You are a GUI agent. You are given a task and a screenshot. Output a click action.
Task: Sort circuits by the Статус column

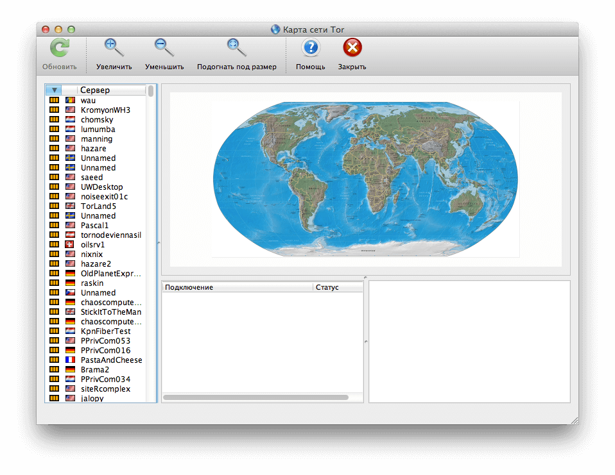tap(338, 287)
